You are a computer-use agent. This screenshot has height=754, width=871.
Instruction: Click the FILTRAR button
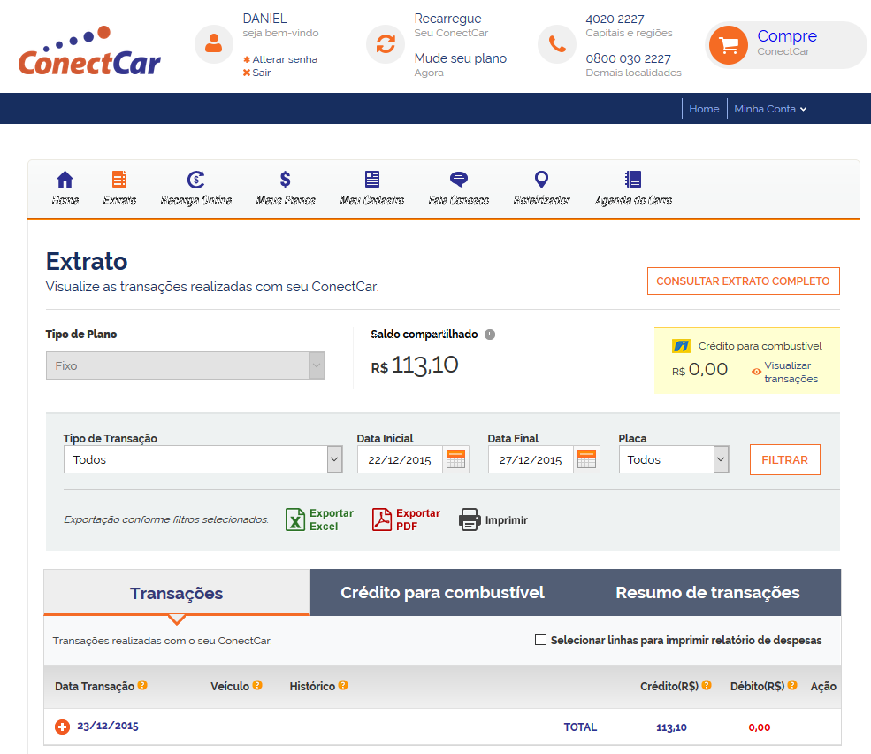tap(785, 460)
